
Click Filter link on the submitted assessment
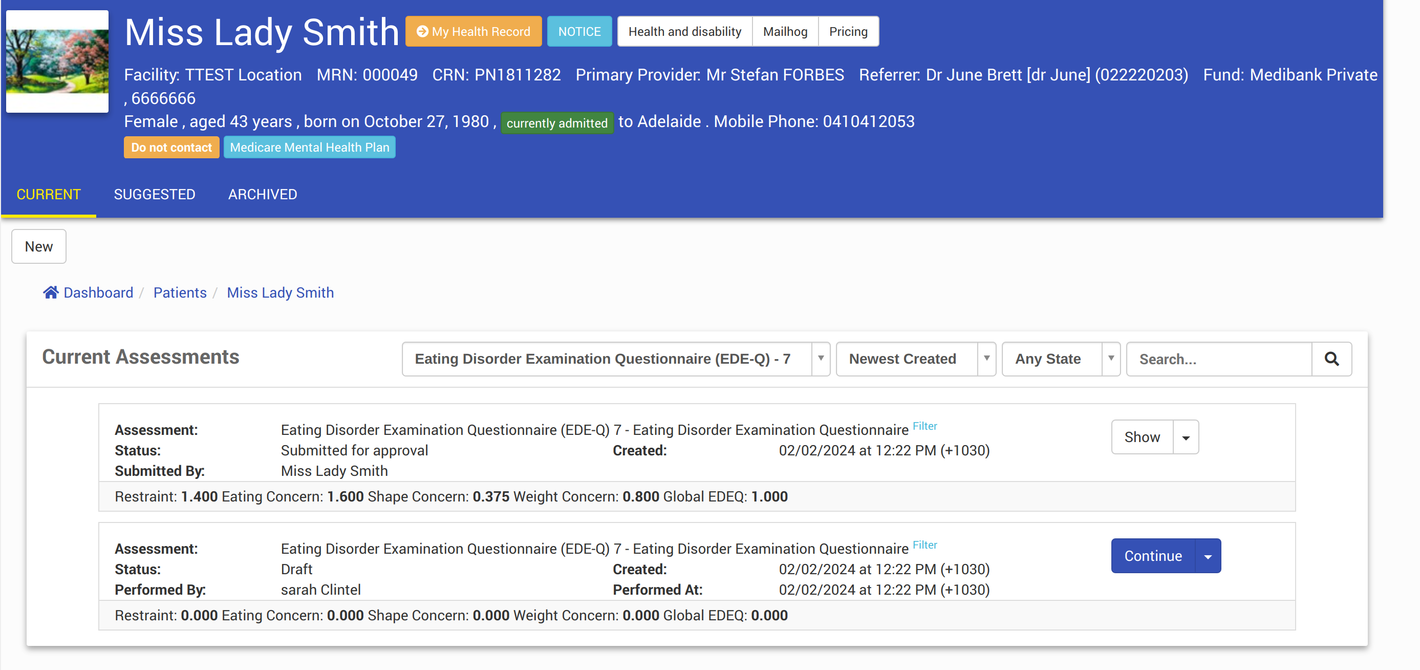pos(924,426)
